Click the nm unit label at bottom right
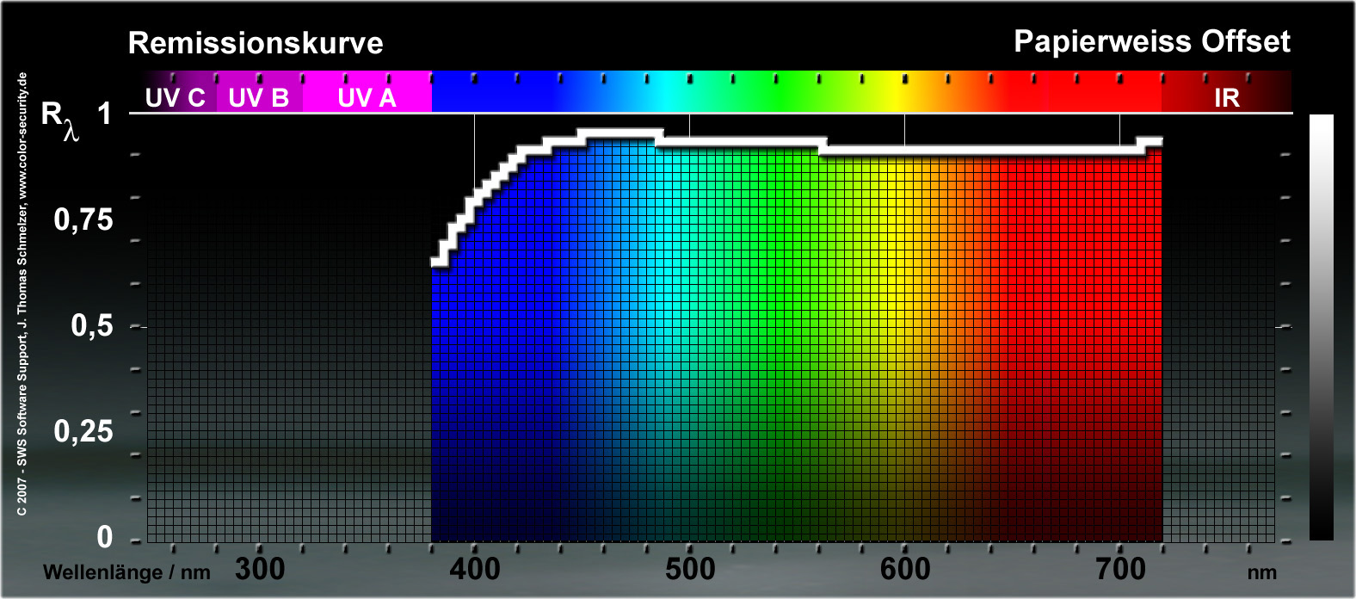1356x599 pixels. tap(1262, 572)
